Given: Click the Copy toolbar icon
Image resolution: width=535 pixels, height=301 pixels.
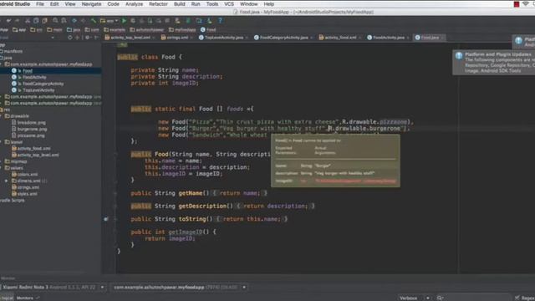Looking at the screenshot, I should (x=36, y=21).
